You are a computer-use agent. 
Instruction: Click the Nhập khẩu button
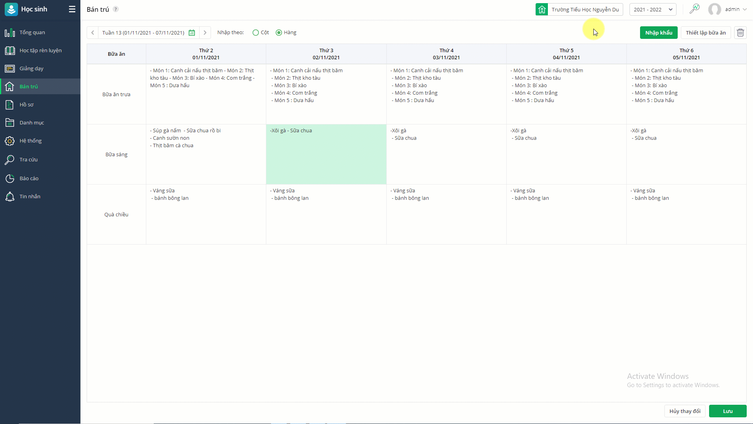coord(658,33)
